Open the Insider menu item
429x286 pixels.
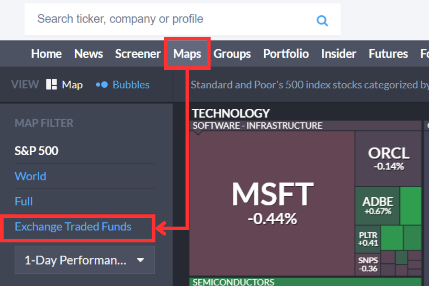pyautogui.click(x=339, y=53)
